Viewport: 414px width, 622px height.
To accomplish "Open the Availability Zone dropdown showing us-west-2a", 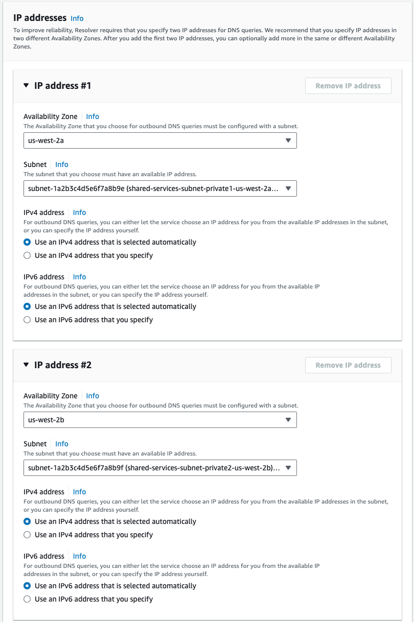I will (160, 140).
